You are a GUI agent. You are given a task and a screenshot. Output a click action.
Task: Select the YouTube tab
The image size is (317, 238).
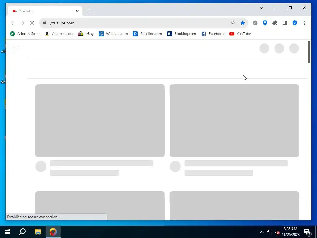pyautogui.click(x=45, y=11)
